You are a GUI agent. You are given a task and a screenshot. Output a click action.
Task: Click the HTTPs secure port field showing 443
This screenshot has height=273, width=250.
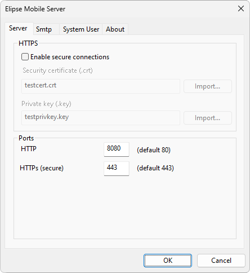point(117,169)
